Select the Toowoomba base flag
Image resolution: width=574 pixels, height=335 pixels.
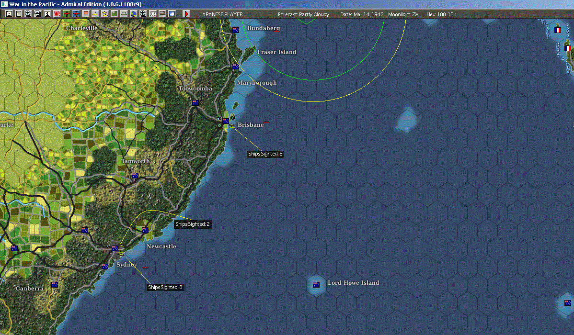click(195, 103)
